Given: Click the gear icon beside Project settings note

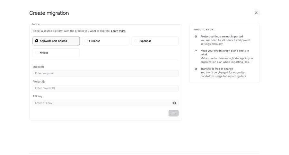Looking at the screenshot, I should point(196,37).
